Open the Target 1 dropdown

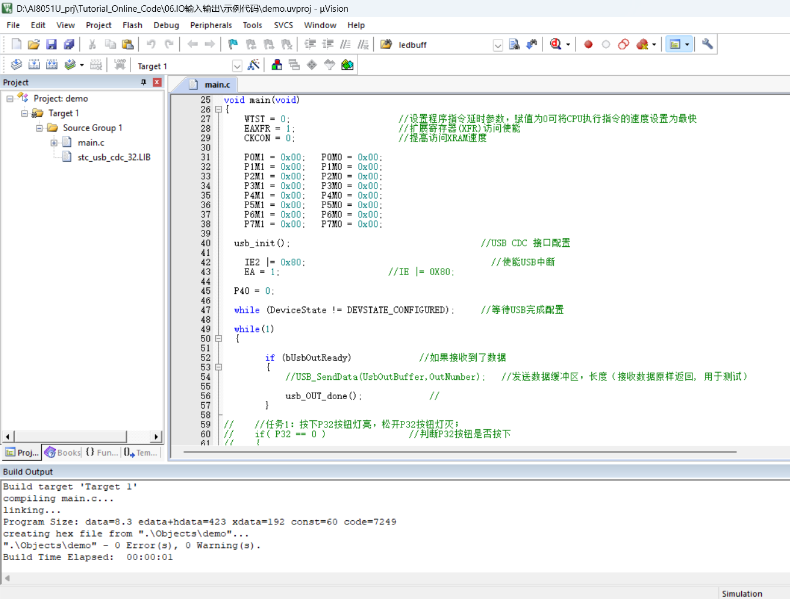237,66
